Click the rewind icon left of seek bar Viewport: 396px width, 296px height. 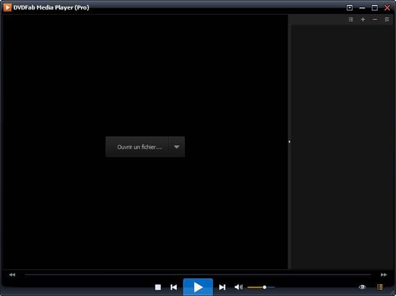point(12,275)
